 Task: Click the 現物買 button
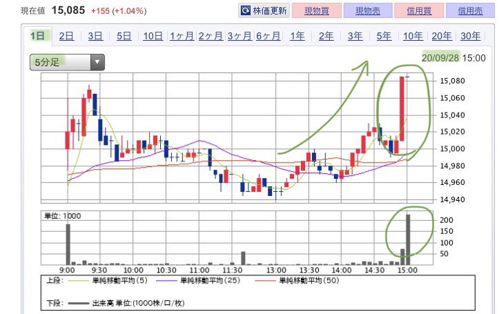point(317,10)
